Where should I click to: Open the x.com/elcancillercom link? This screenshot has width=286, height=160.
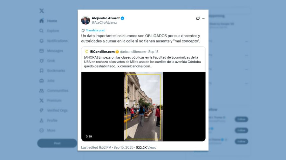pyautogui.click(x=135, y=66)
